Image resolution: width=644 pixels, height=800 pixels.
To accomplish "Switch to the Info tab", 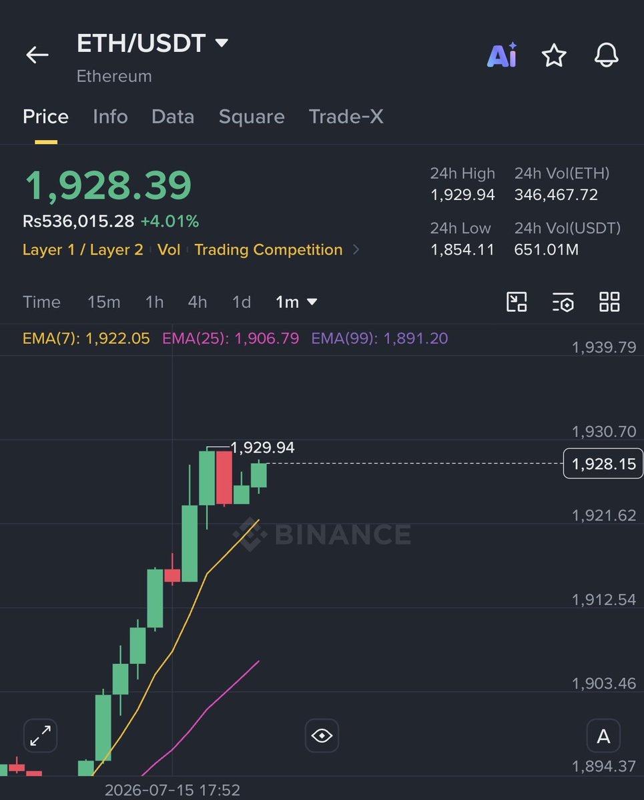I will point(110,117).
